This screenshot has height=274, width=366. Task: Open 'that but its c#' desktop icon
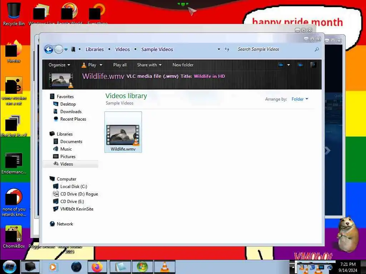14,126
